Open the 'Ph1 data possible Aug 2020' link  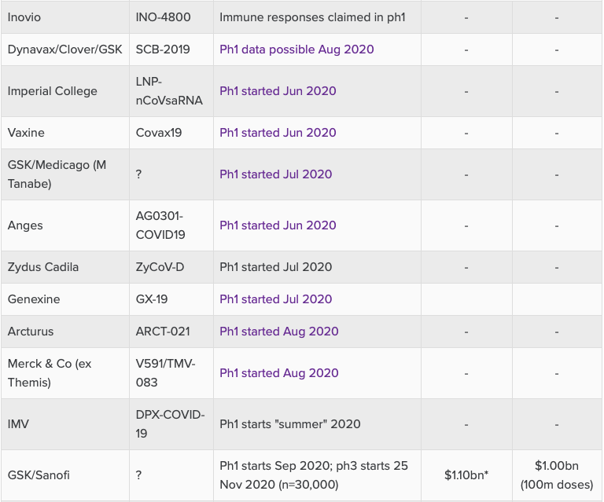(x=296, y=49)
